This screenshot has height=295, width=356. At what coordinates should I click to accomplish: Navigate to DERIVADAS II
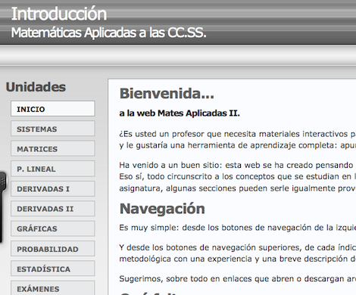coord(53,209)
